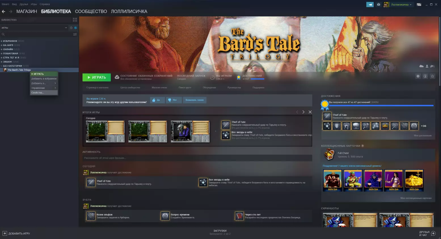Expand the ЭКШОН category
441x239 pixels.
pos(1,62)
